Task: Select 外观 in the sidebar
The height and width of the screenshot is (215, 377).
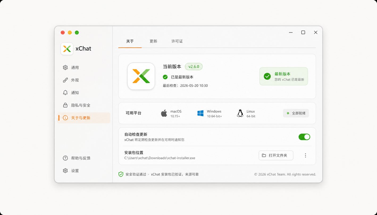Action: (84, 80)
